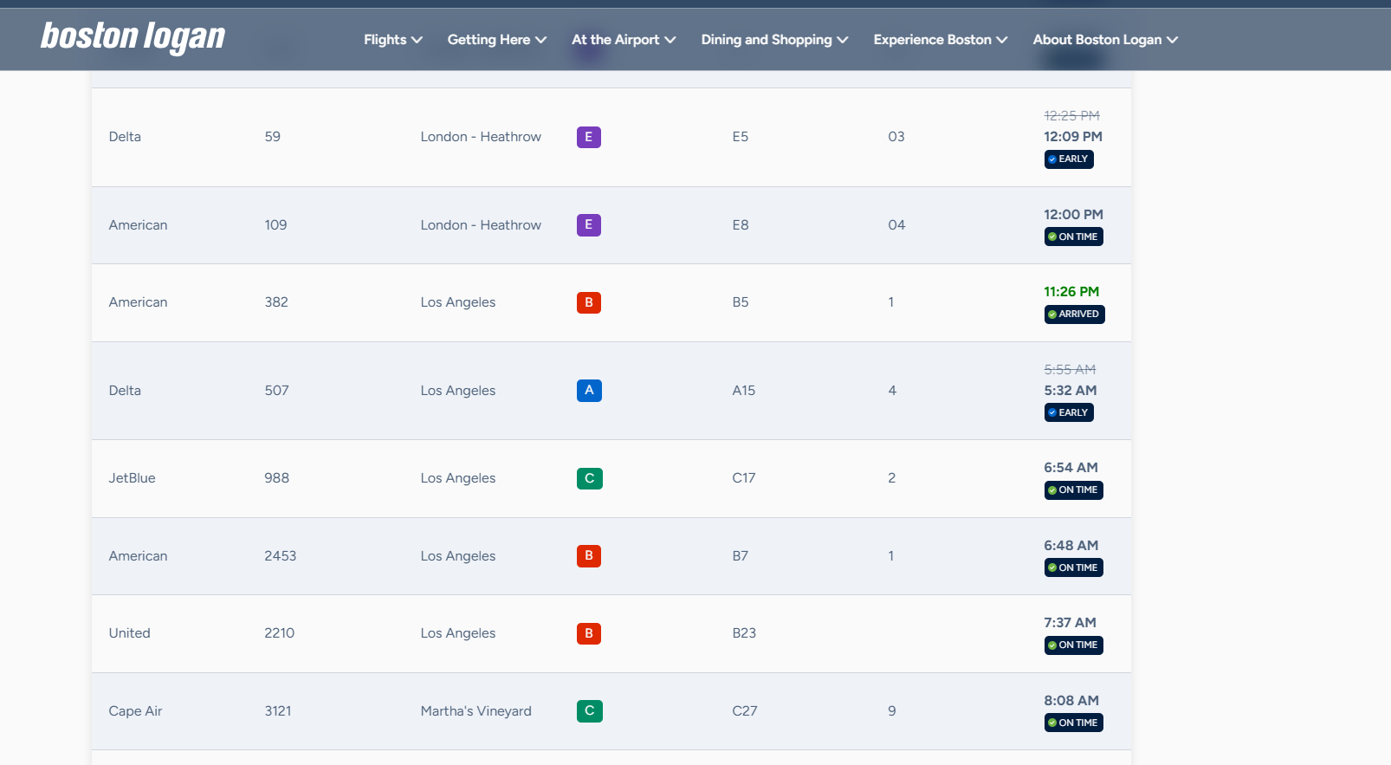
Task: Click terminal C icon for JetBlue 988
Action: [x=590, y=478]
